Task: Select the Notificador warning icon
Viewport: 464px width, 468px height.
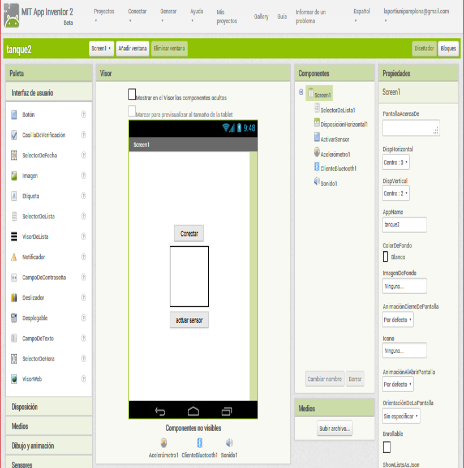Action: click(14, 257)
